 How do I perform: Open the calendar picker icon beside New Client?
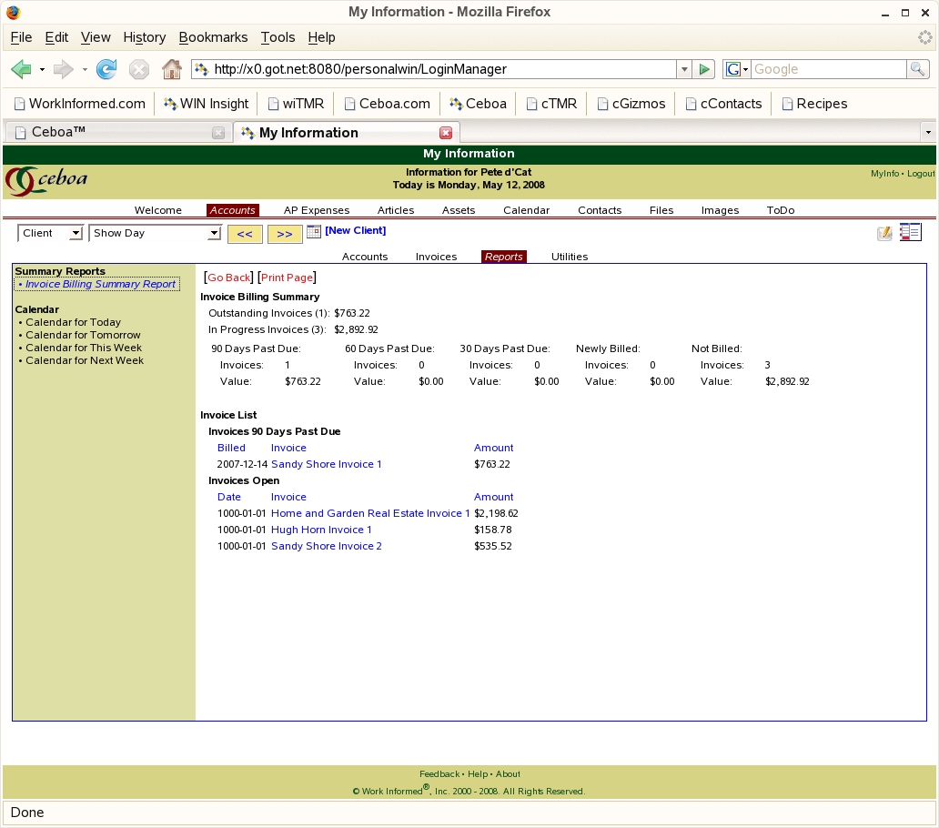[x=314, y=232]
